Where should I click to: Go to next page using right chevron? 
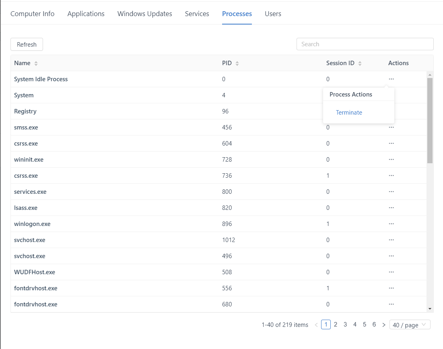(383, 325)
